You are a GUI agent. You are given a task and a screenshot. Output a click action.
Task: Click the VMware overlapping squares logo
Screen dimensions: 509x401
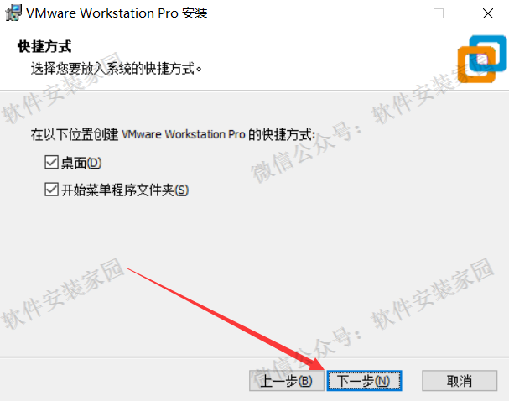[482, 59]
